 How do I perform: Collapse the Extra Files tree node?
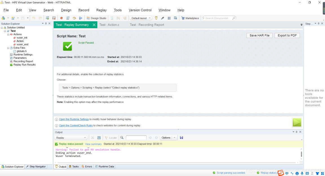[x=8, y=48]
